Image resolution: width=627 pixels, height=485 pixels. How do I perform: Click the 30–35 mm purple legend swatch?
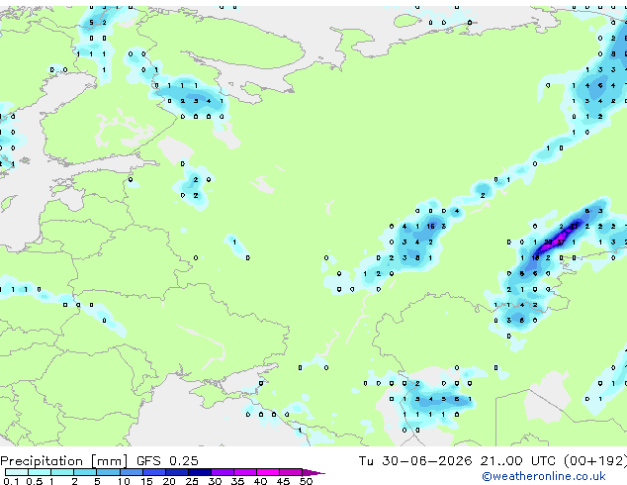(223, 472)
